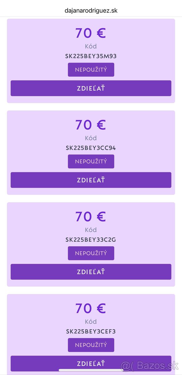Tap the dajanarodriguez.sk address bar
Image resolution: width=182 pixels, height=375 pixels.
click(91, 10)
